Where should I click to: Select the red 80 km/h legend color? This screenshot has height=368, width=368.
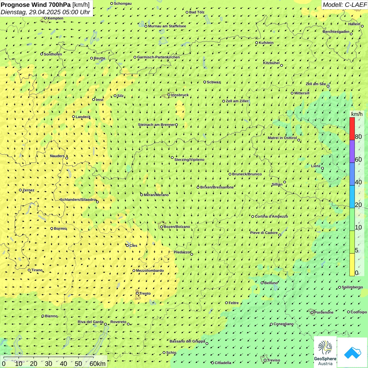[352, 129]
